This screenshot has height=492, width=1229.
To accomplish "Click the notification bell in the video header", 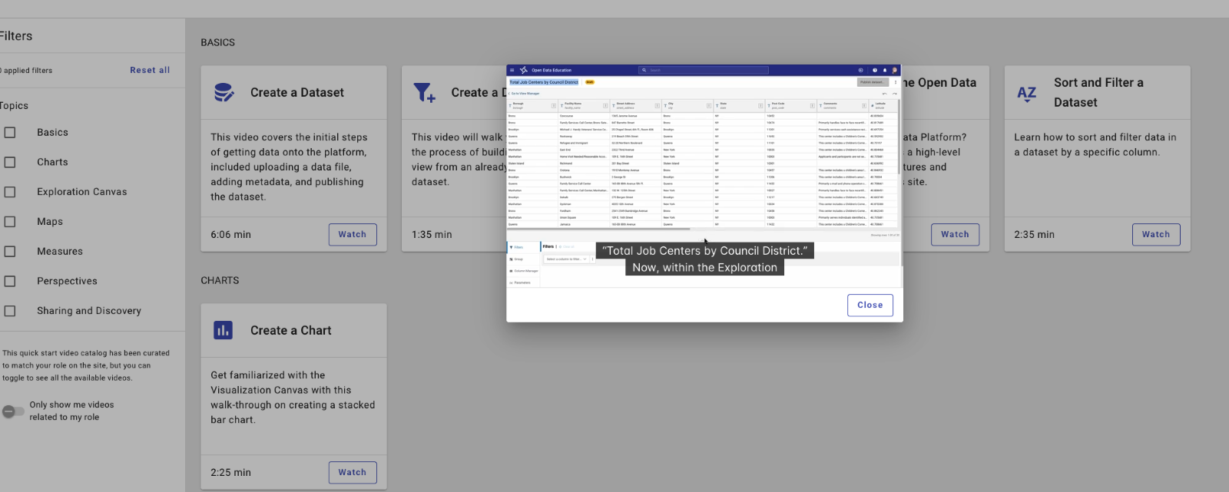I will pyautogui.click(x=885, y=70).
